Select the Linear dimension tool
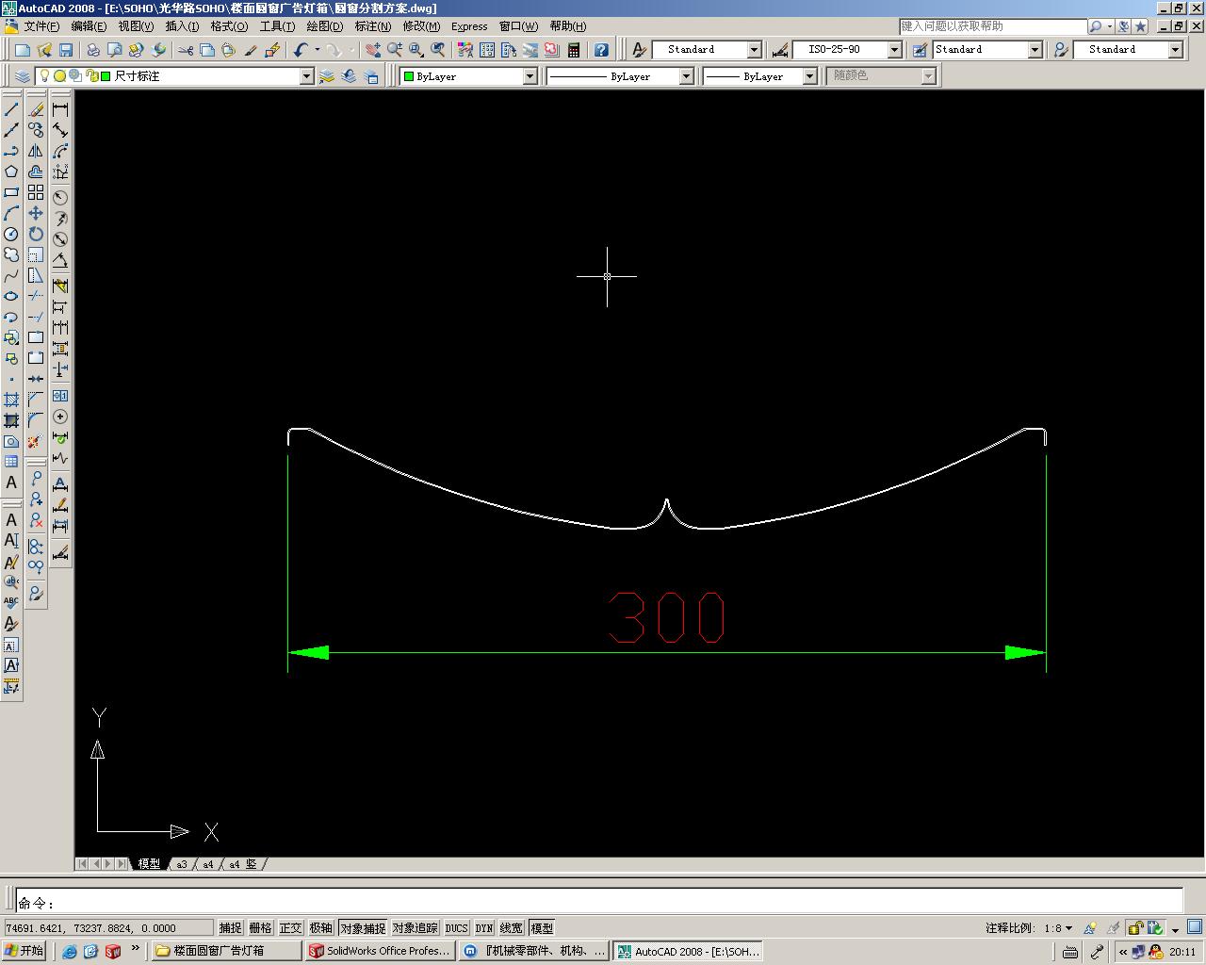Screen dimensions: 1206x965 click(x=60, y=109)
